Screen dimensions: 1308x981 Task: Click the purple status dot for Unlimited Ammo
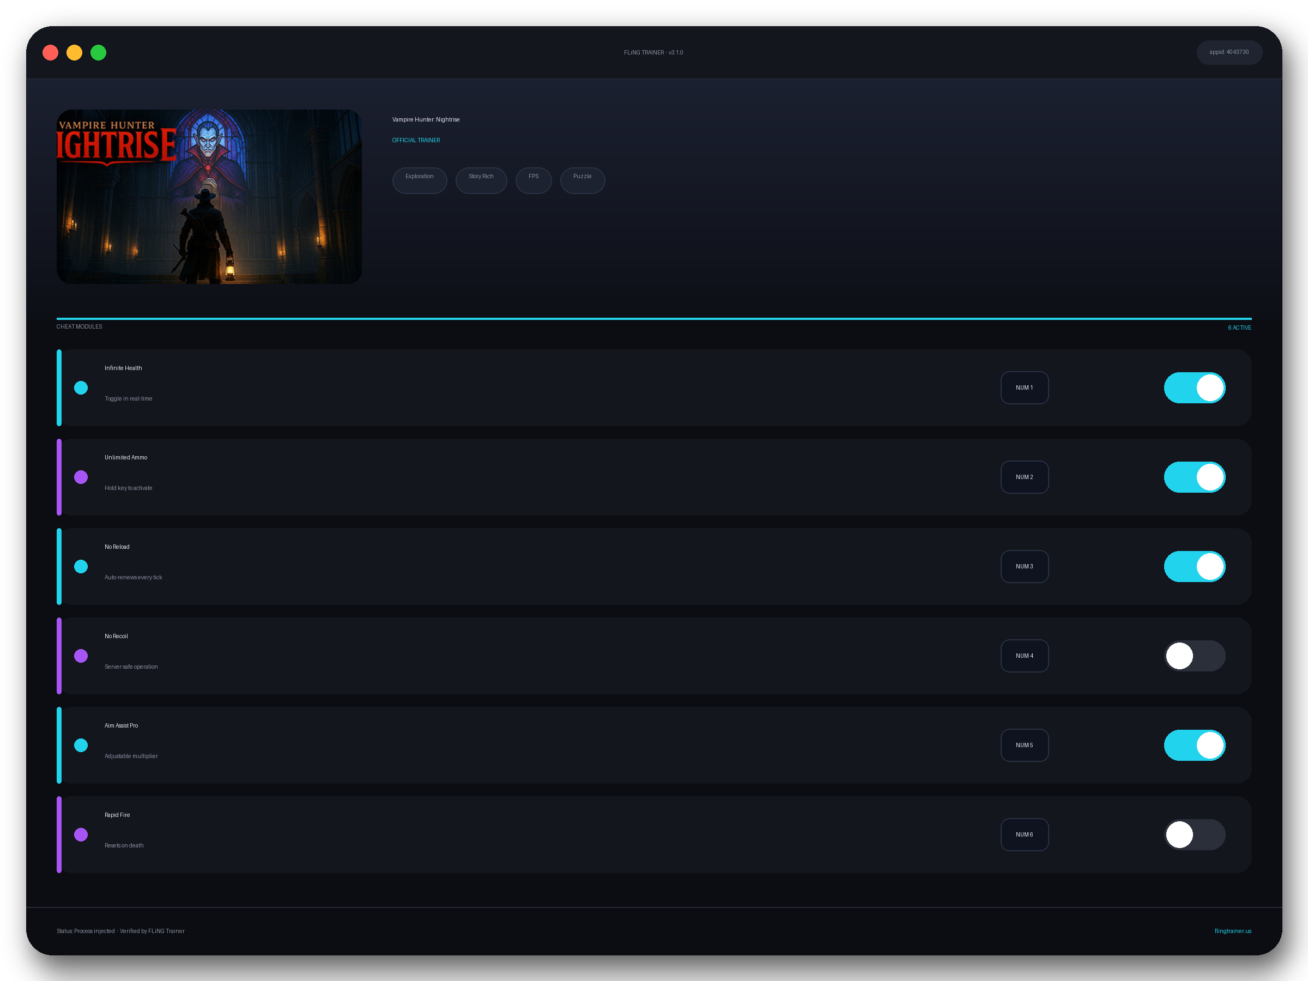pyautogui.click(x=81, y=477)
